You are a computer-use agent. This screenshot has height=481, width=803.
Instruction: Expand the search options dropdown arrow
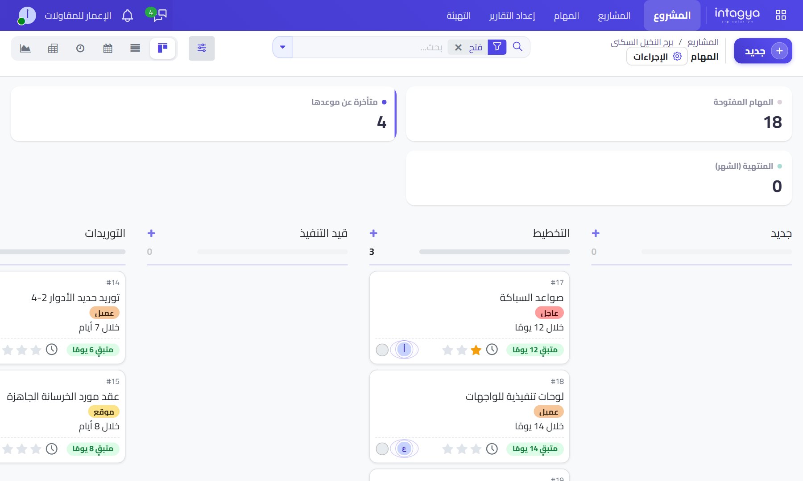(x=282, y=47)
